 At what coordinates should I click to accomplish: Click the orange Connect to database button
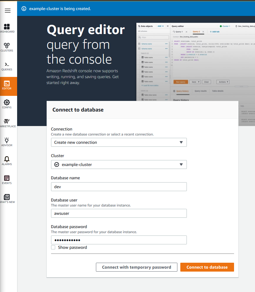[207, 267]
